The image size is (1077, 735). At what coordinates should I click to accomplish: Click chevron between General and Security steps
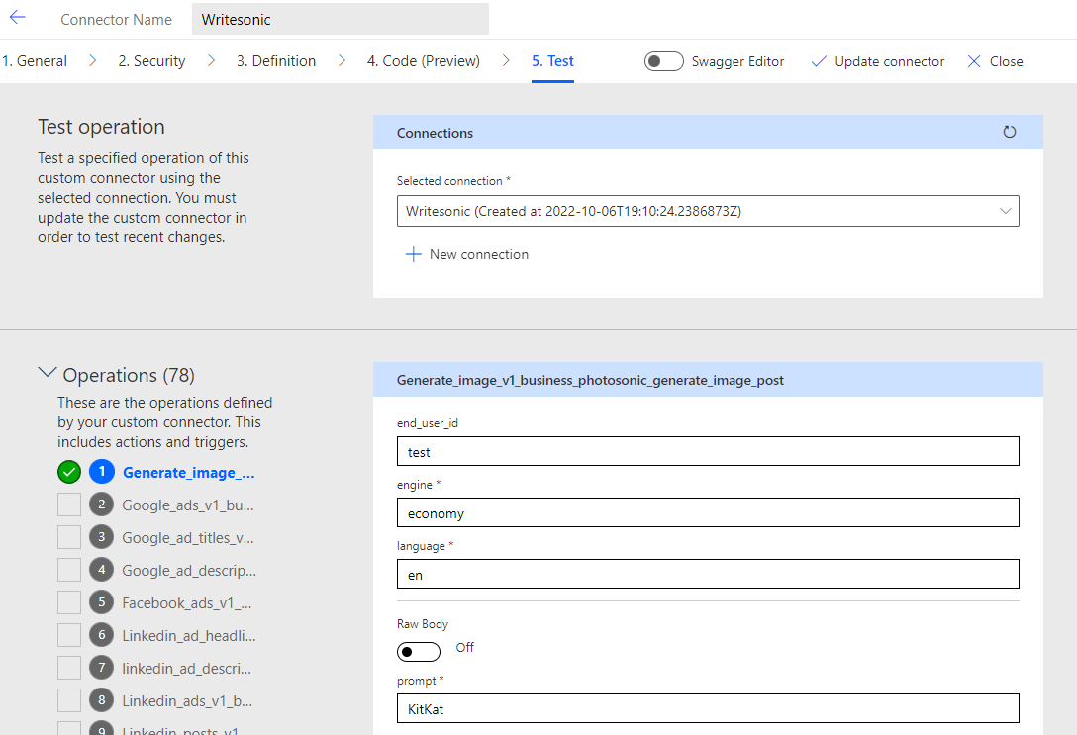point(93,61)
